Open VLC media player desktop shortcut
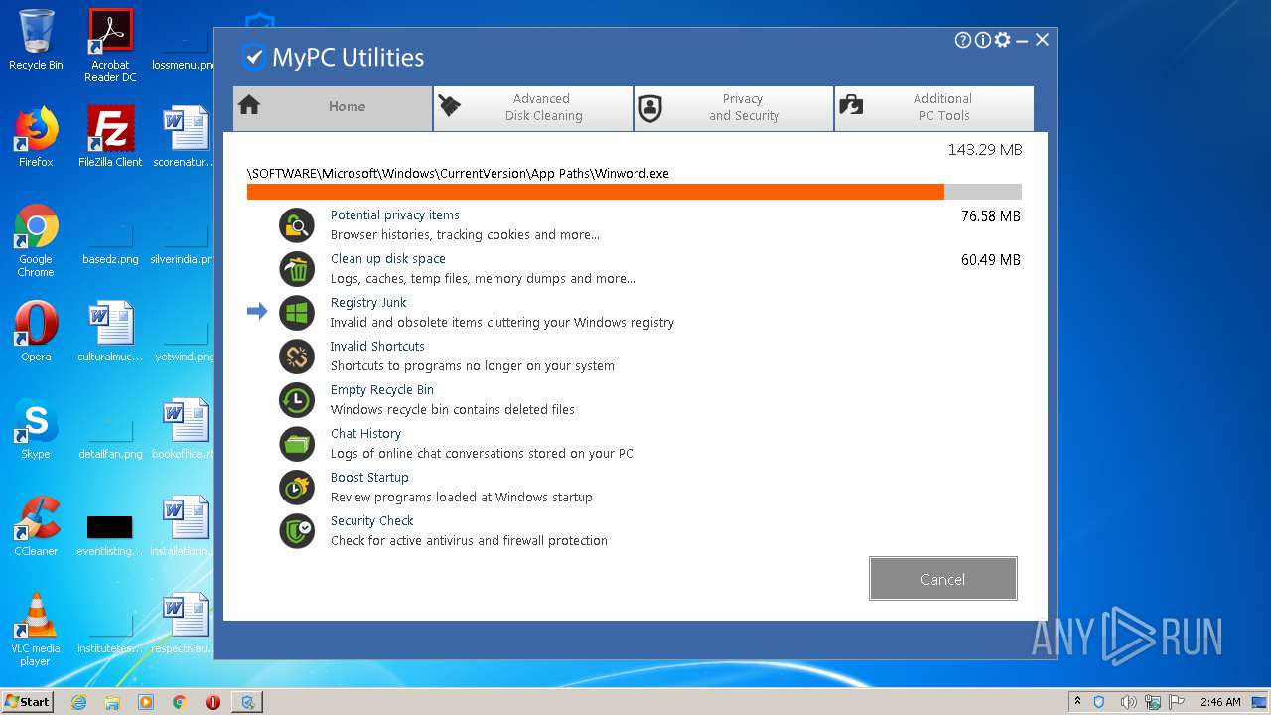The height and width of the screenshot is (715, 1271). 36,630
